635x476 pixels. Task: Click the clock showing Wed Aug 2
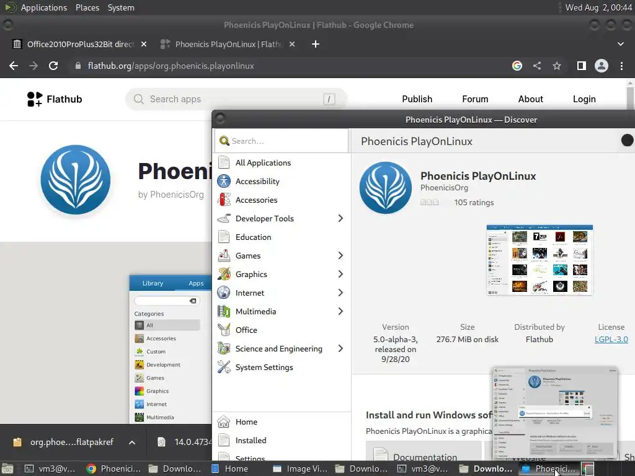598,7
